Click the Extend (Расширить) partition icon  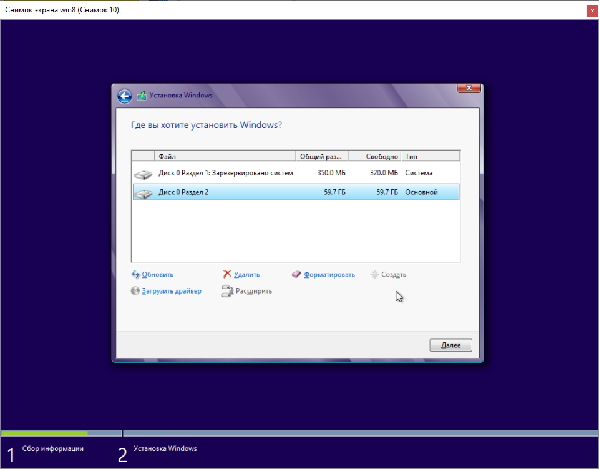coord(227,291)
